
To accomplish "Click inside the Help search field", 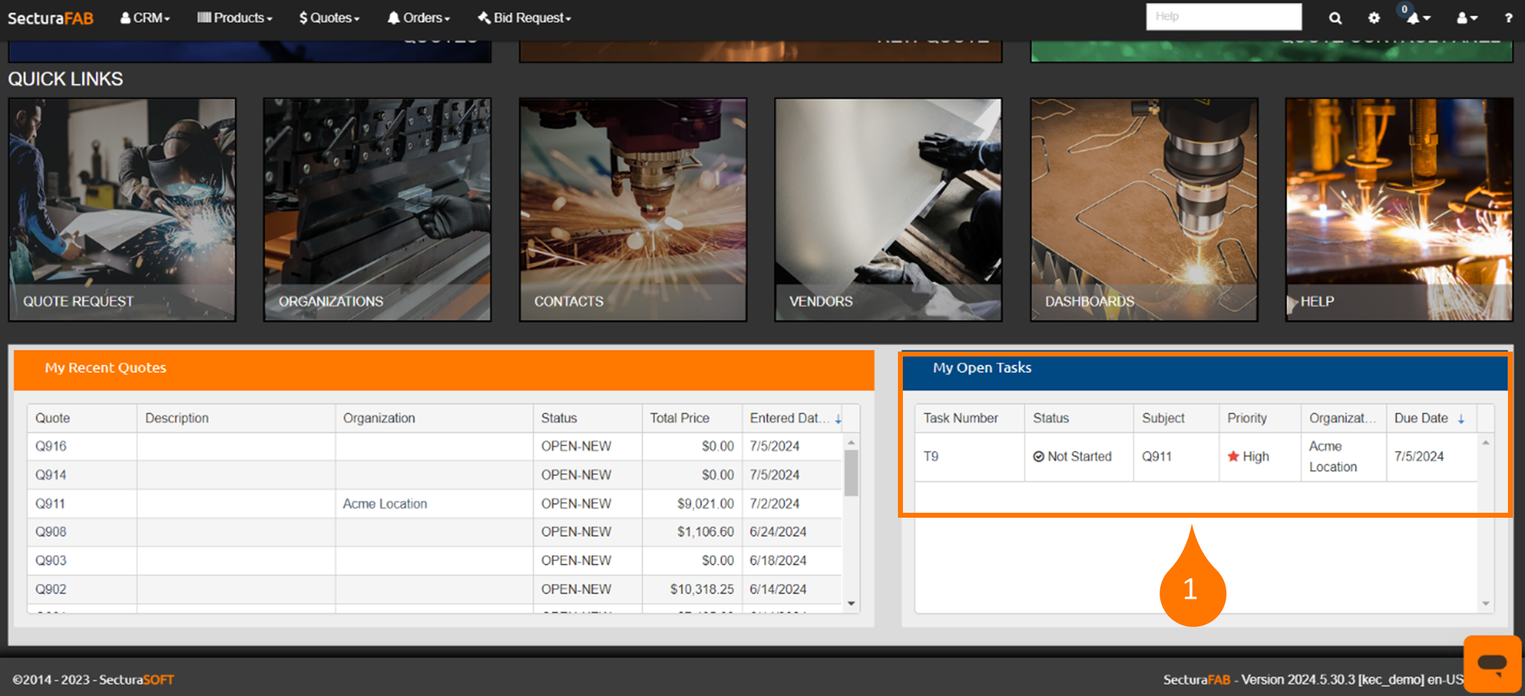I will click(1223, 16).
